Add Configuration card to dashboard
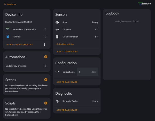Viewport: 155px width, 121px height. coord(67,82)
